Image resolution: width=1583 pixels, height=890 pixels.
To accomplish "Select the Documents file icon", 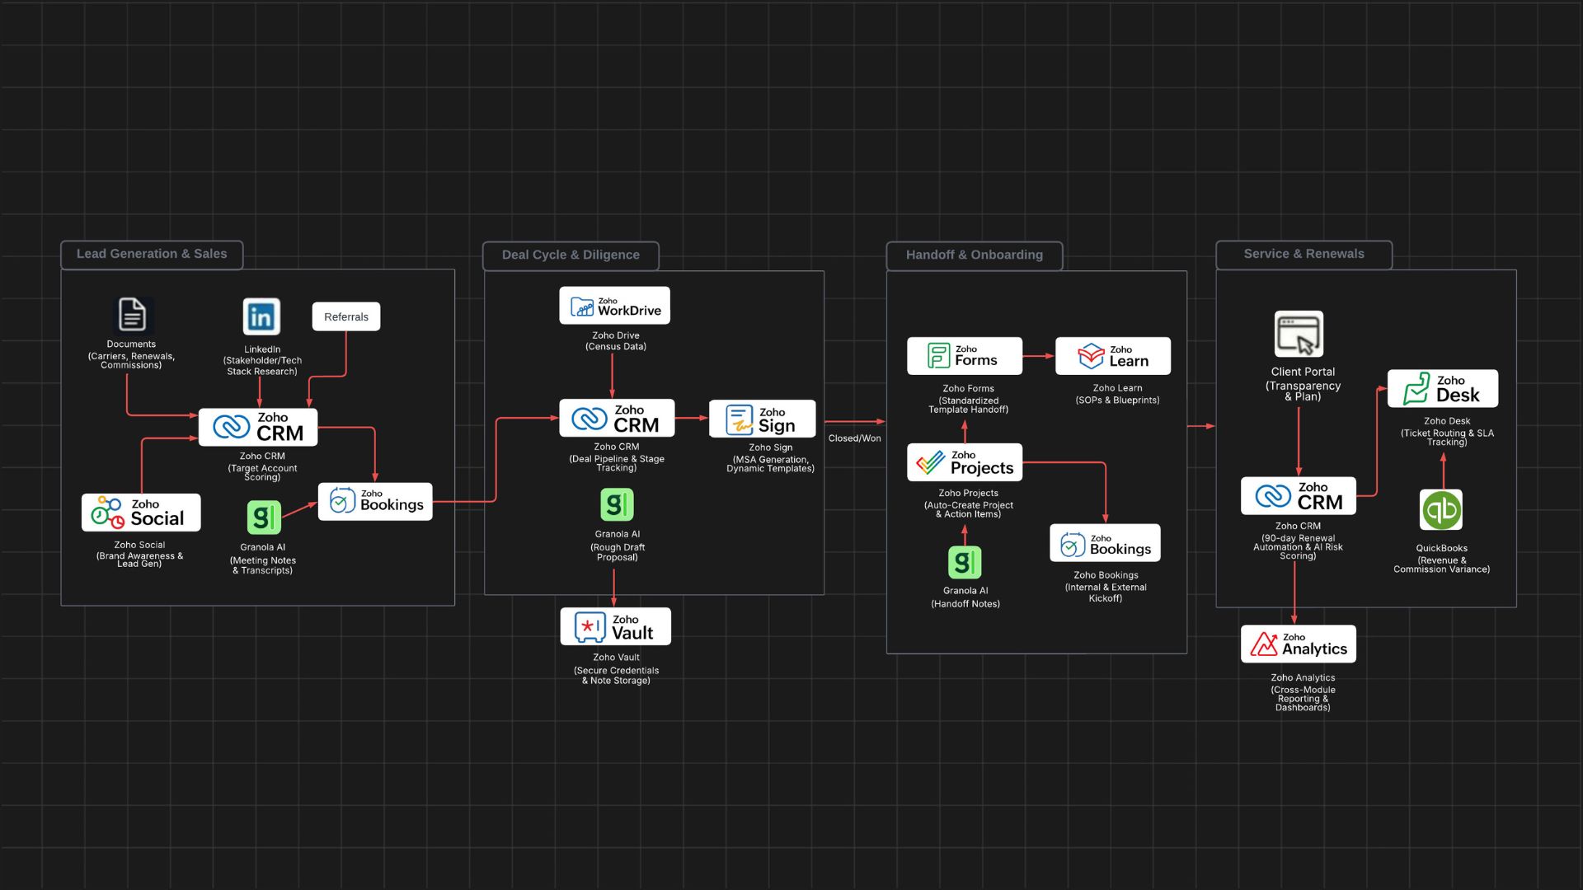I will [132, 315].
